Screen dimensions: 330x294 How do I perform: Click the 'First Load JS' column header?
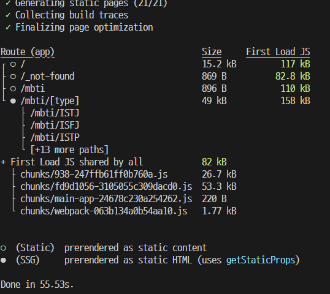(x=278, y=52)
